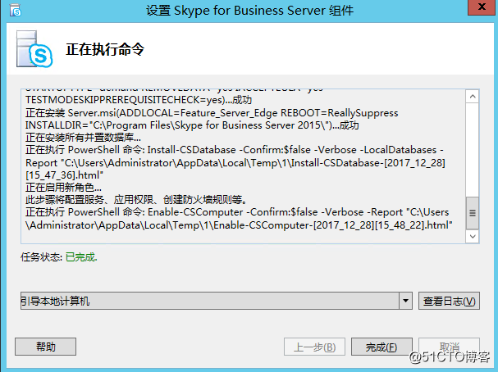Click the 正在安装 Server.msi log line
498x372 pixels.
pos(212,112)
